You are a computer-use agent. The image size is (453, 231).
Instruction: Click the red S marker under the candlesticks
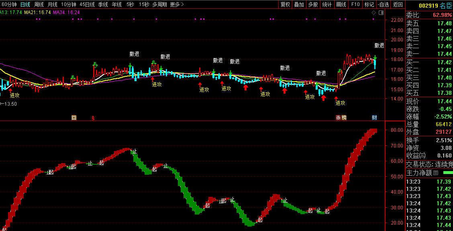click(93, 118)
